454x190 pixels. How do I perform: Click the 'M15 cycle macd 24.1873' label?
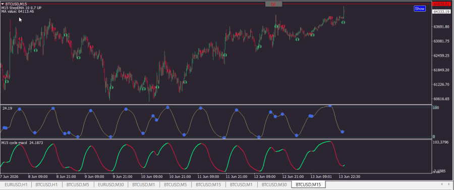coord(22,142)
